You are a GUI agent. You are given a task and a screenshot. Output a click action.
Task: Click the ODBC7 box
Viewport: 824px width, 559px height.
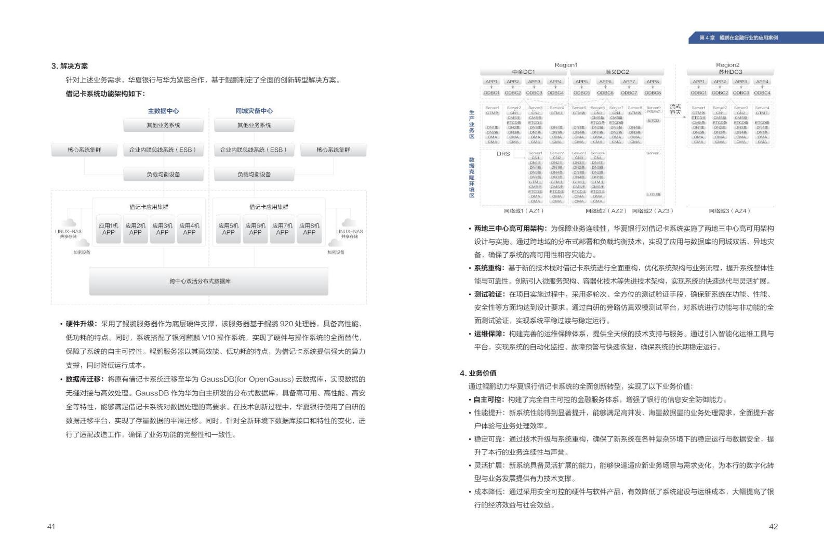[x=629, y=93]
